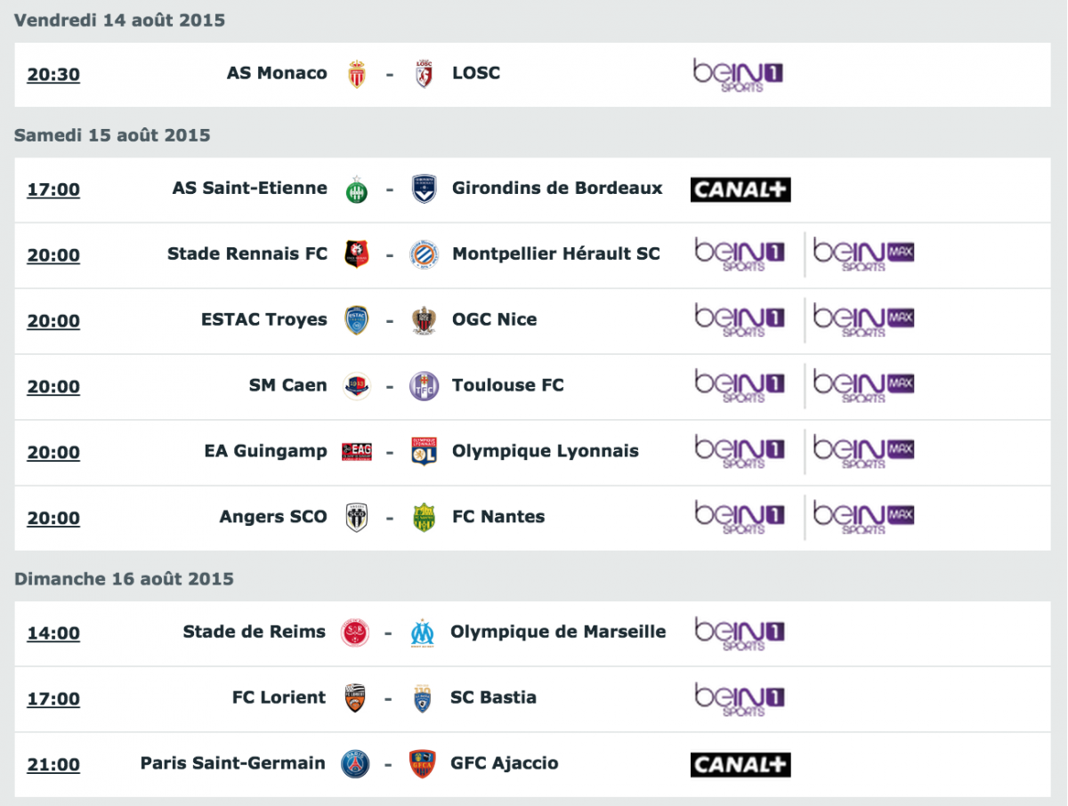Screen dimensions: 1068x806
Task: Click beIN Sports MAX logo on Rennais row
Action: (x=864, y=255)
